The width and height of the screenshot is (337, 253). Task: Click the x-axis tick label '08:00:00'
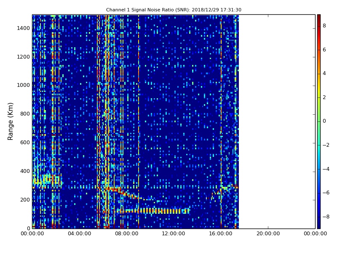click(x=127, y=234)
